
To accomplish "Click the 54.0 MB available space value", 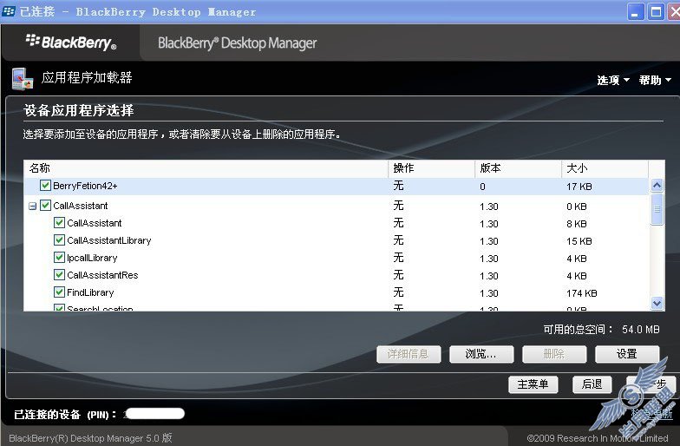I will point(640,330).
